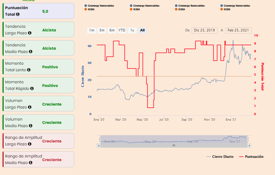
Task: Open info icon for Tendencia Largo Plazo
Action: [30, 33]
